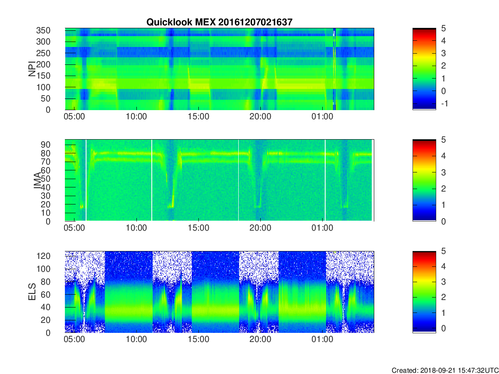Click the '15:00' time label under the NPI panel

(198, 117)
